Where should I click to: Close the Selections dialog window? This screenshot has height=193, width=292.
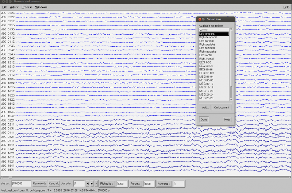tap(199, 19)
